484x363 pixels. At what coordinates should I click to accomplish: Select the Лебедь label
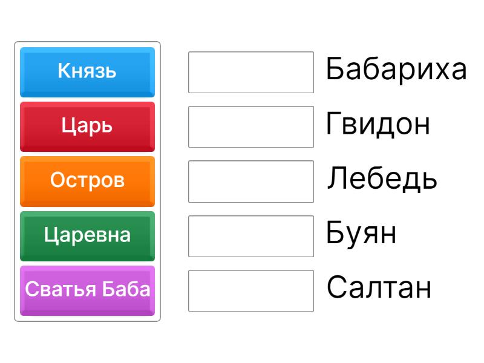[382, 179]
